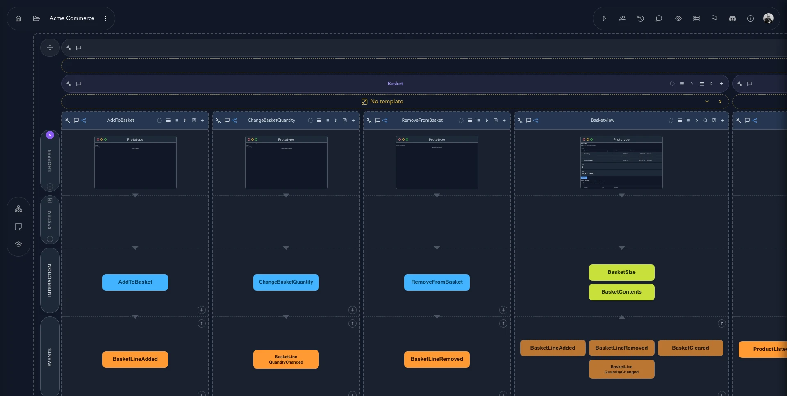Open the projects folder icon

(36, 18)
